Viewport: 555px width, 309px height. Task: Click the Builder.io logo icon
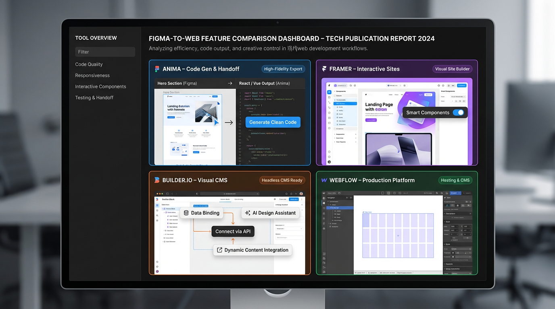157,180
